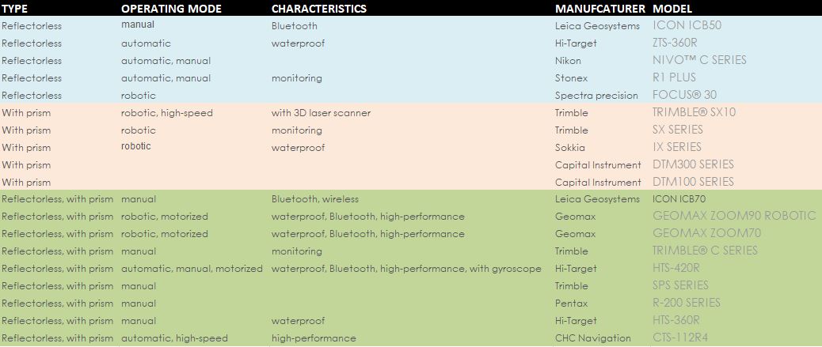Screen dimensions: 822x347
Task: Click the MODEL column header
Action: [x=672, y=9]
